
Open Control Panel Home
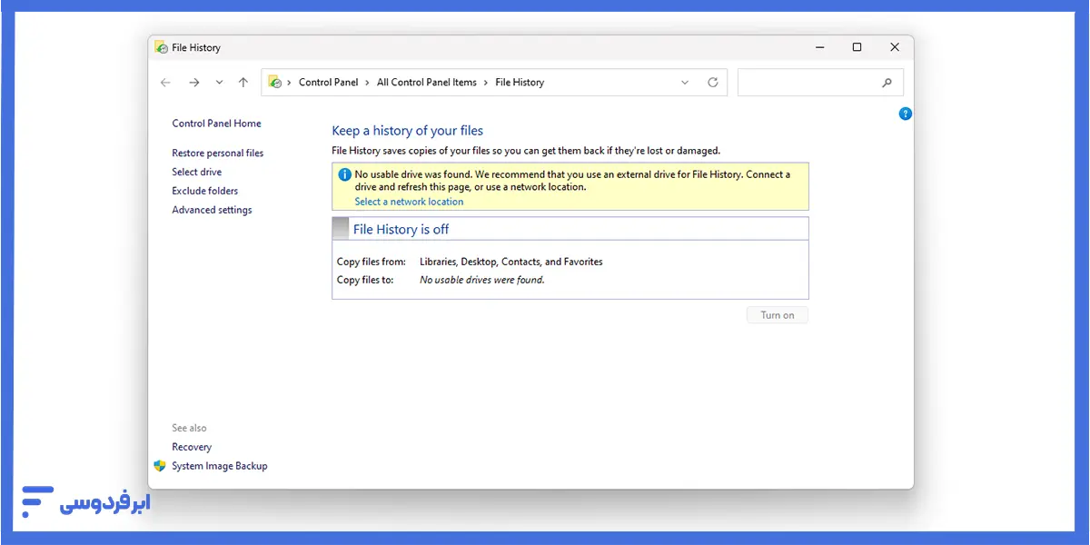(x=216, y=124)
